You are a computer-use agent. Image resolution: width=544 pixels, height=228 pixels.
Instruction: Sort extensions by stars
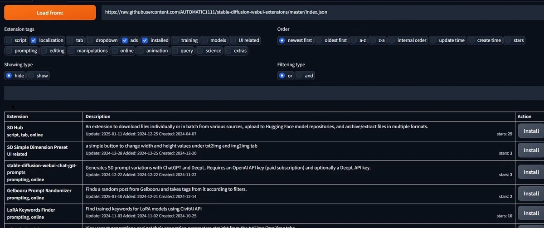tap(508, 40)
